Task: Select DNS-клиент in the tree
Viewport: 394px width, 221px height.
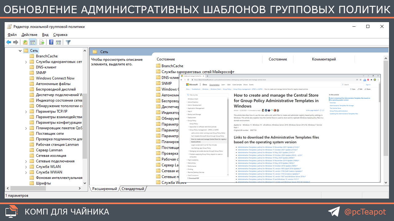Action: coord(46,67)
